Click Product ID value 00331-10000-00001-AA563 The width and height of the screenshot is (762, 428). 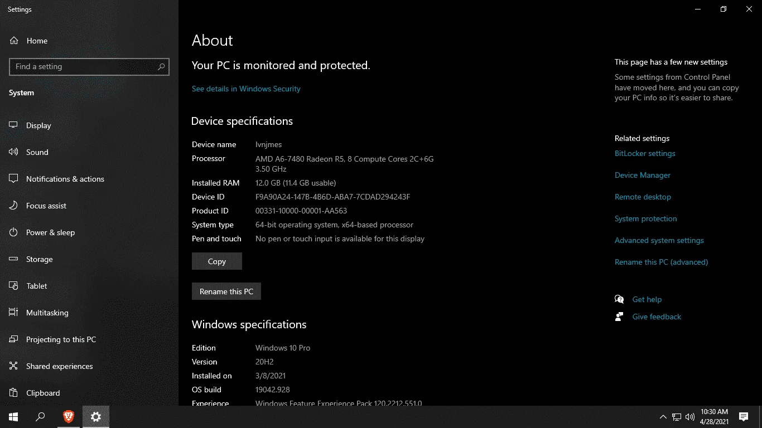[x=301, y=211]
